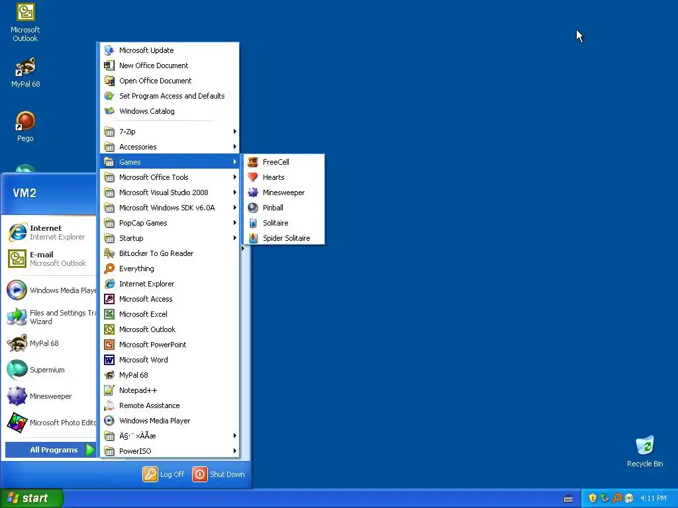This screenshot has height=508, width=678.
Task: Open Microsoft Outlook in All Programs list
Action: tap(169, 329)
